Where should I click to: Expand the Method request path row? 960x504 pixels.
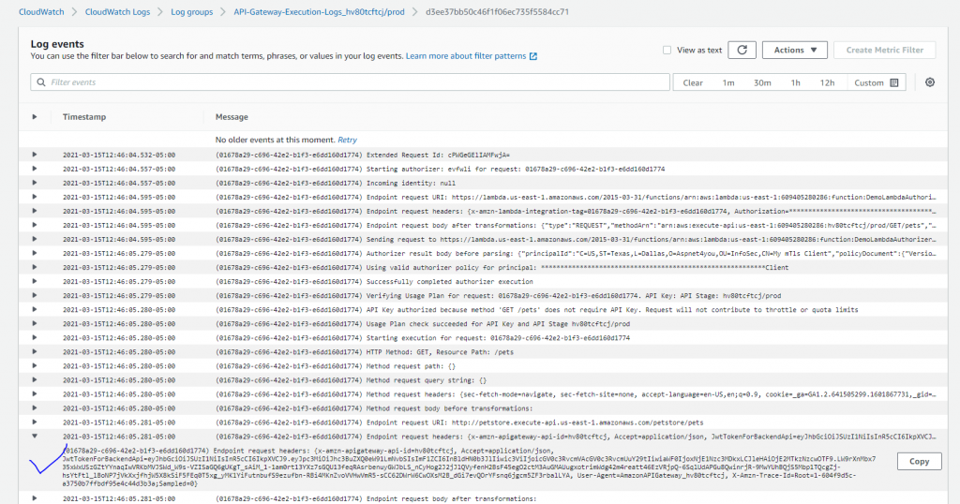tap(35, 365)
